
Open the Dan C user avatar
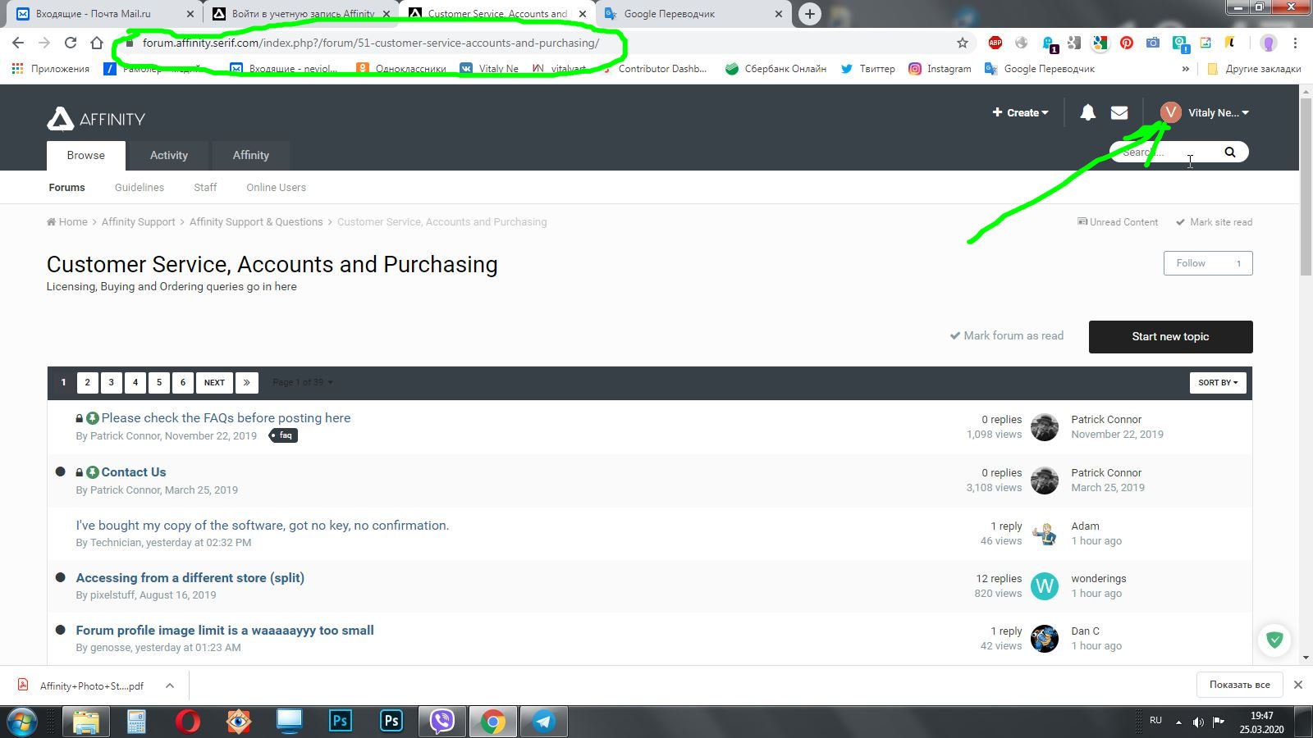pyautogui.click(x=1045, y=639)
